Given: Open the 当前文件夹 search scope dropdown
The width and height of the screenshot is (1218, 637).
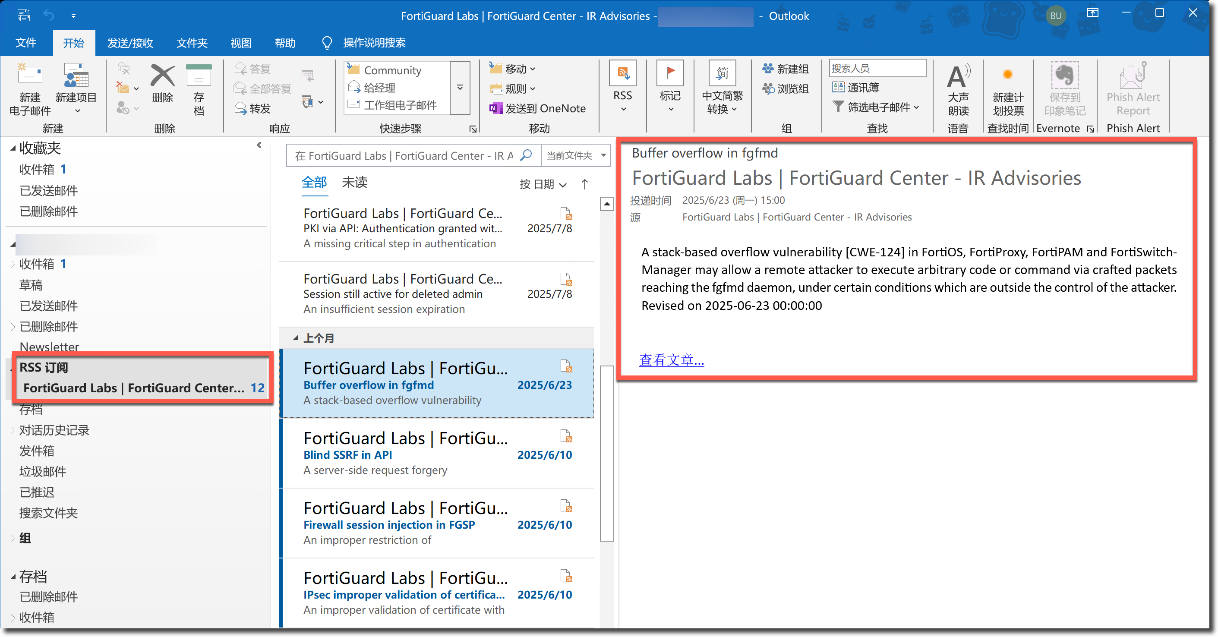Looking at the screenshot, I should click(576, 156).
